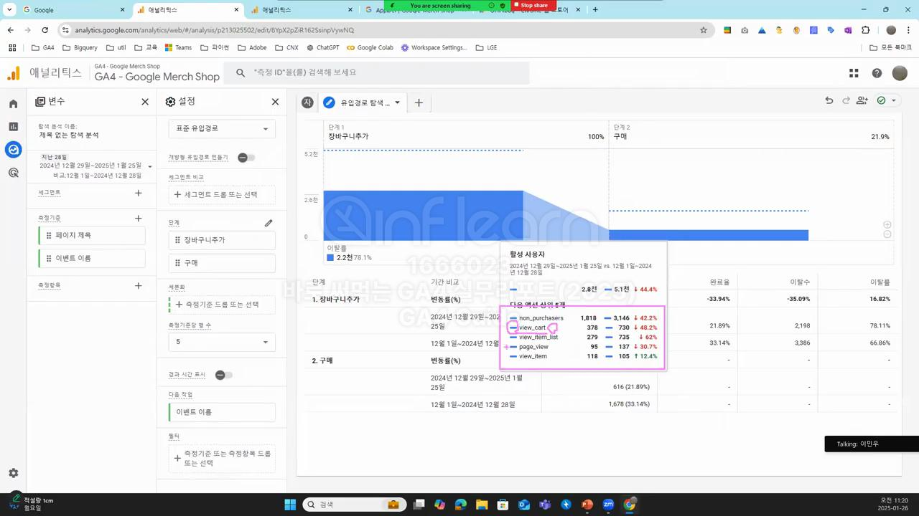
Task: Undo the last exploration change
Action: point(829,101)
